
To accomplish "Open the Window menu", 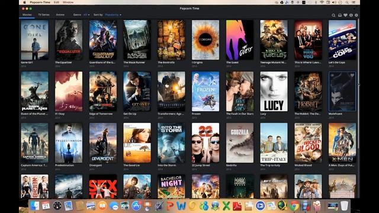I will click(68, 2).
